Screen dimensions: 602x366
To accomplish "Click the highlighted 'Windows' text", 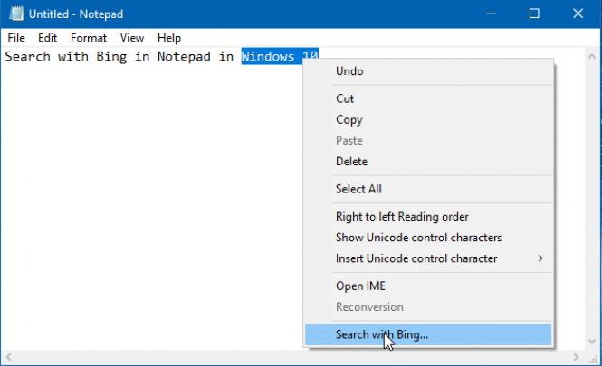I will [268, 57].
